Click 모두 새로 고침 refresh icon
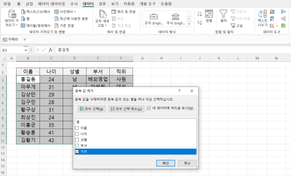 [102, 14]
